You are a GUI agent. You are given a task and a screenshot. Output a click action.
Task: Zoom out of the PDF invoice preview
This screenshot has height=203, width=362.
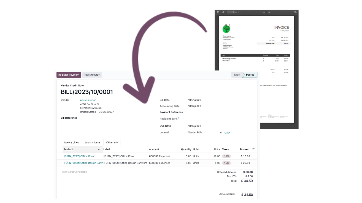coord(264,12)
